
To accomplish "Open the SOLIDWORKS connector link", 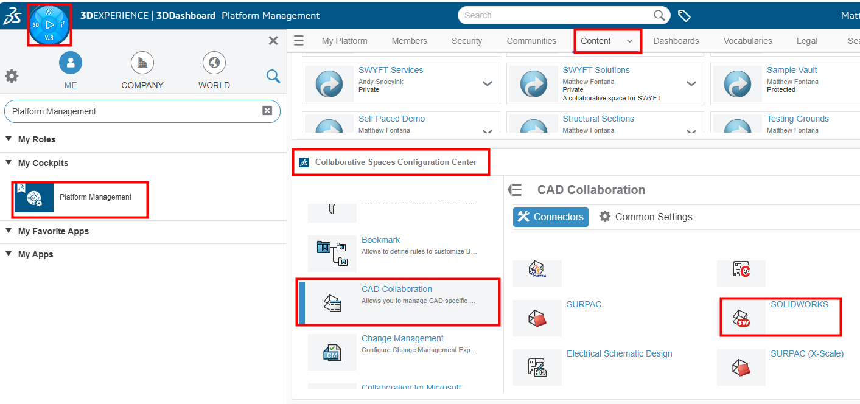I will pyautogui.click(x=799, y=304).
